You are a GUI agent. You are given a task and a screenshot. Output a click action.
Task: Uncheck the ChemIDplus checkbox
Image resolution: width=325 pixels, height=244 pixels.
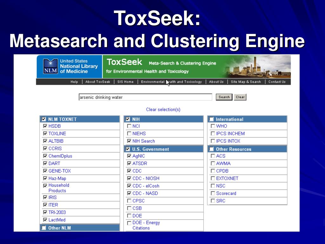45,156
